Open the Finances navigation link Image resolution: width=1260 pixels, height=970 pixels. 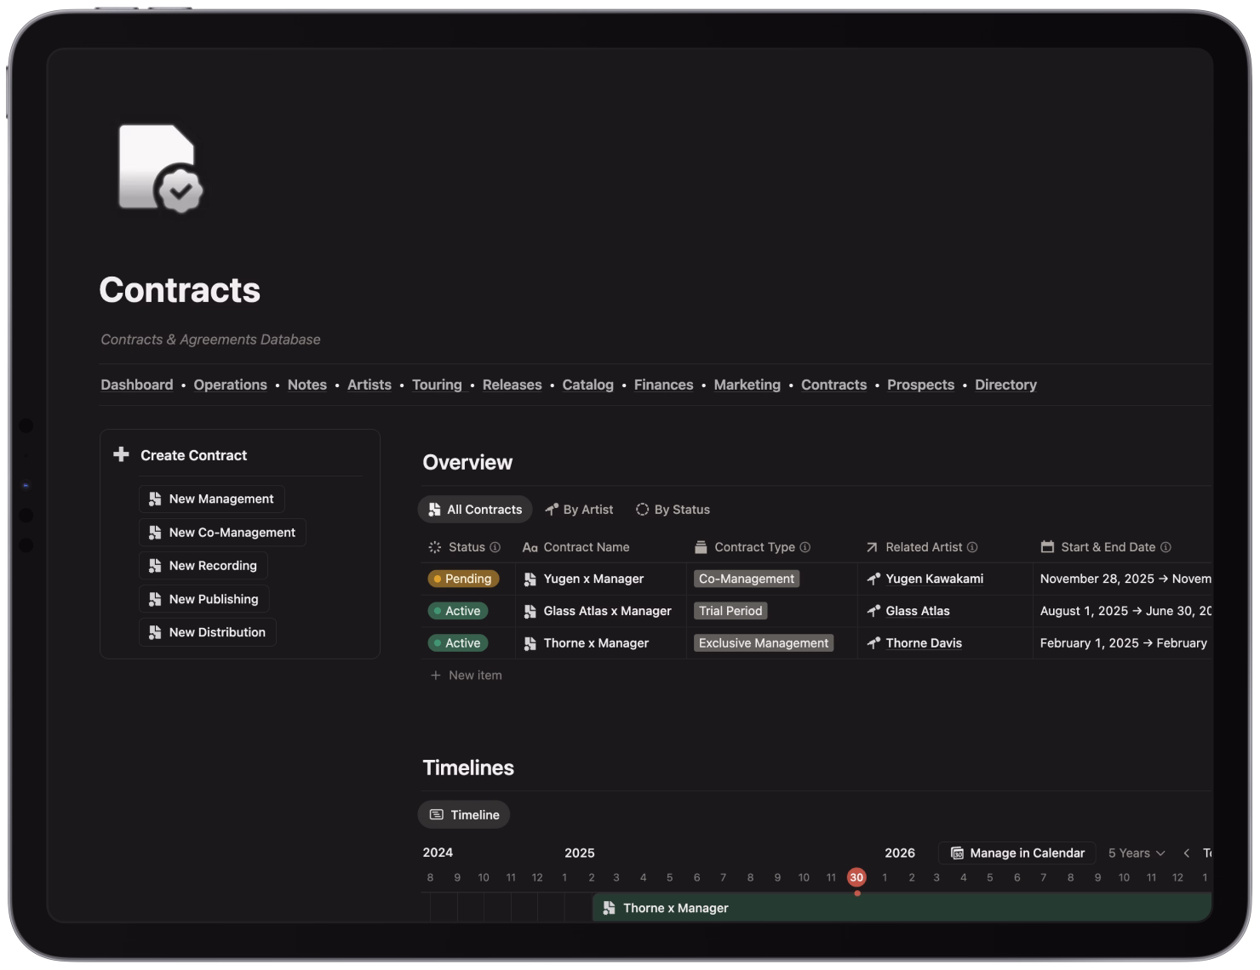664,385
